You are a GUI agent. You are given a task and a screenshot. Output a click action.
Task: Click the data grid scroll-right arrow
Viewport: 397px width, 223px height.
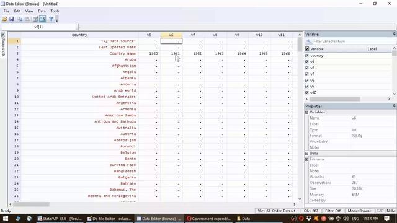[x=295, y=204]
